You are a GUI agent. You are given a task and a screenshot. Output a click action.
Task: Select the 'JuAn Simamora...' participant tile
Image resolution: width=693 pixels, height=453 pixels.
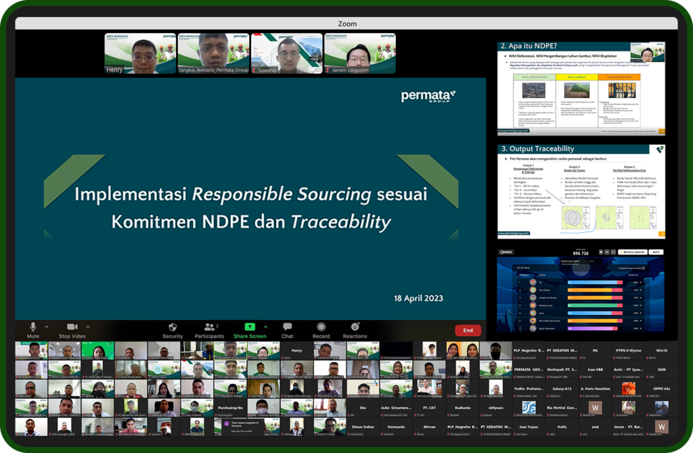pyautogui.click(x=396, y=408)
